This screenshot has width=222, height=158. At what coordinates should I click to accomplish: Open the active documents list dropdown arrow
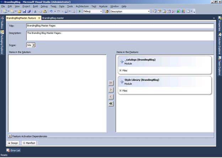tap(214, 18)
